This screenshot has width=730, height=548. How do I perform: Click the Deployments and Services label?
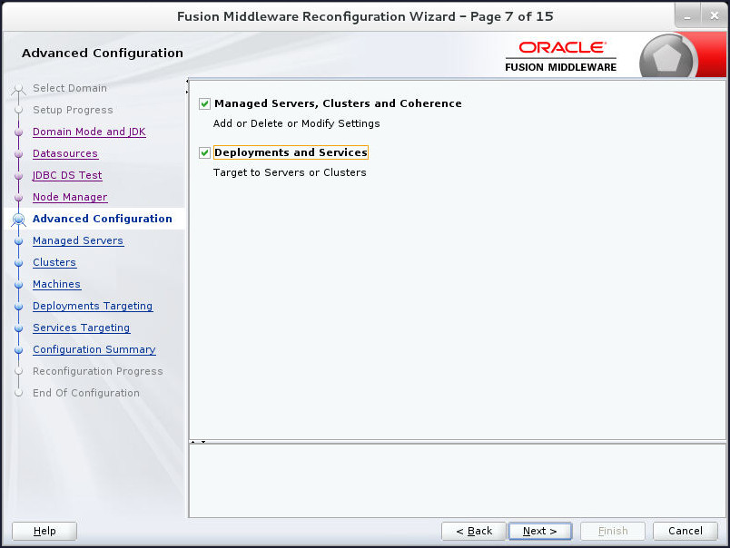tap(291, 152)
